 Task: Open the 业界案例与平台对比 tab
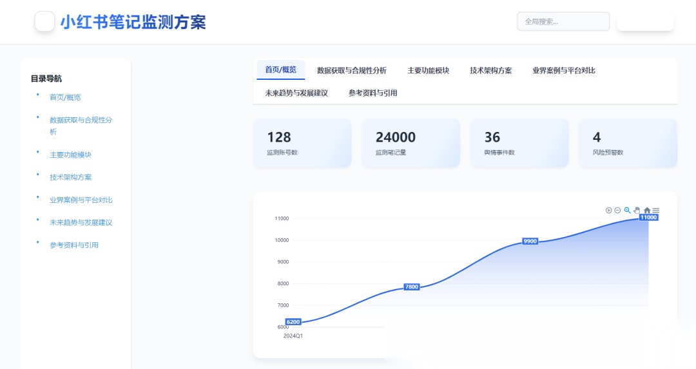(564, 71)
